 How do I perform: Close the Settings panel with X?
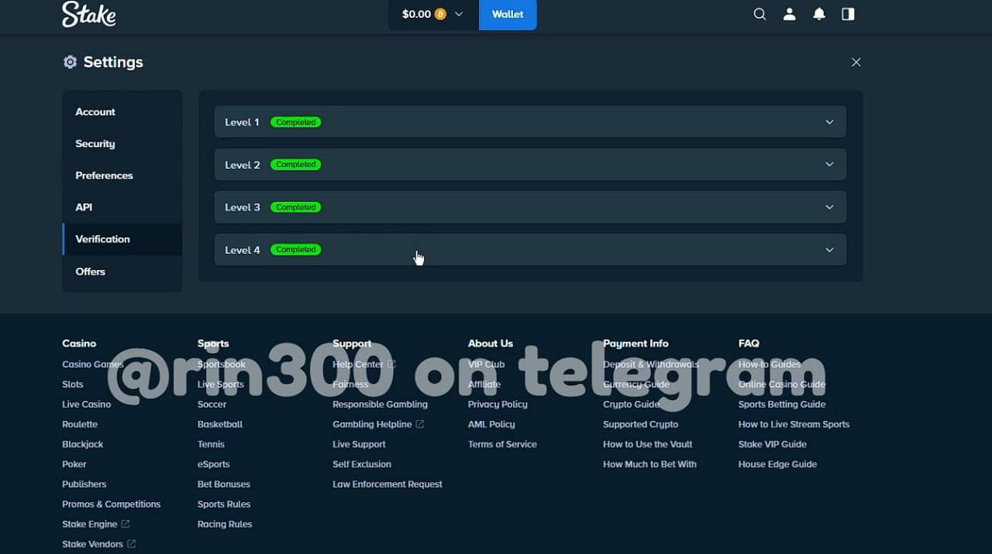coord(856,62)
